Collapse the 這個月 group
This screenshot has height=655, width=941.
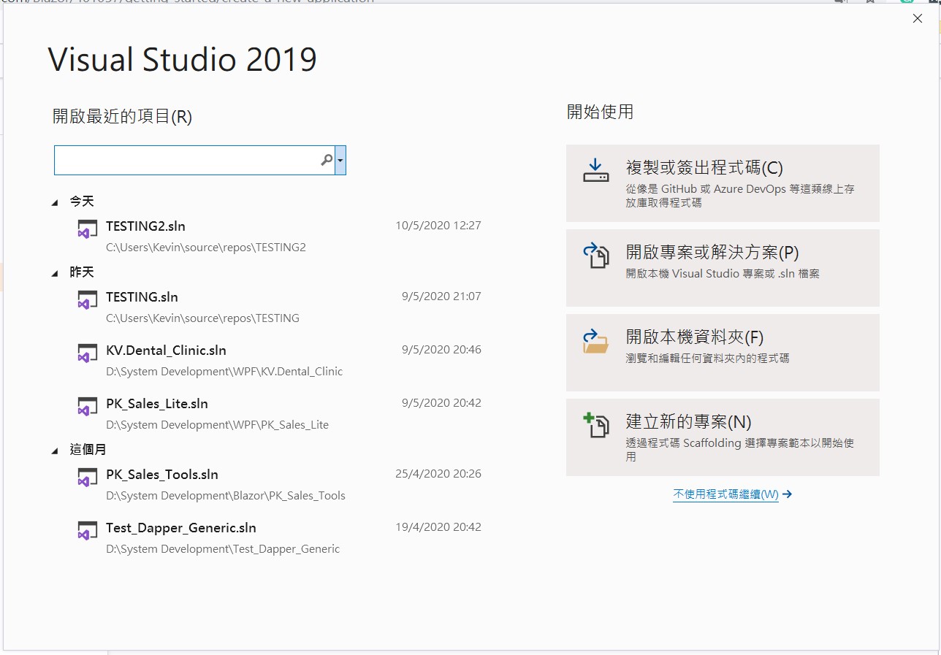pos(55,451)
